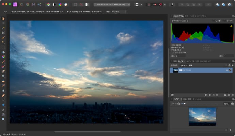
Task: Click the Navigator preview thumbnail
Action: [x=202, y=117]
